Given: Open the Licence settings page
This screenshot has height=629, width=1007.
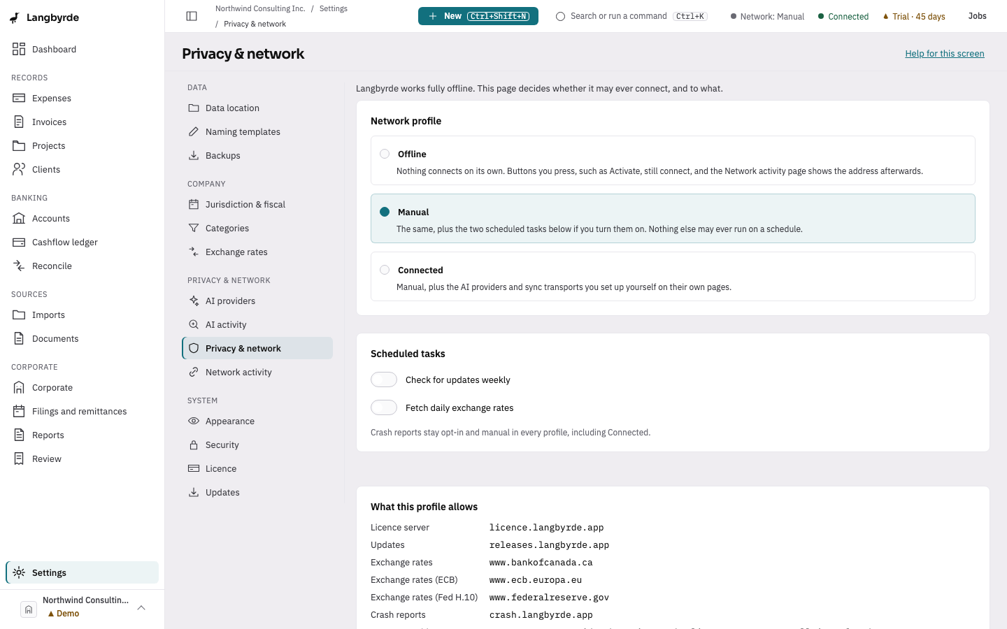Looking at the screenshot, I should (x=257, y=468).
